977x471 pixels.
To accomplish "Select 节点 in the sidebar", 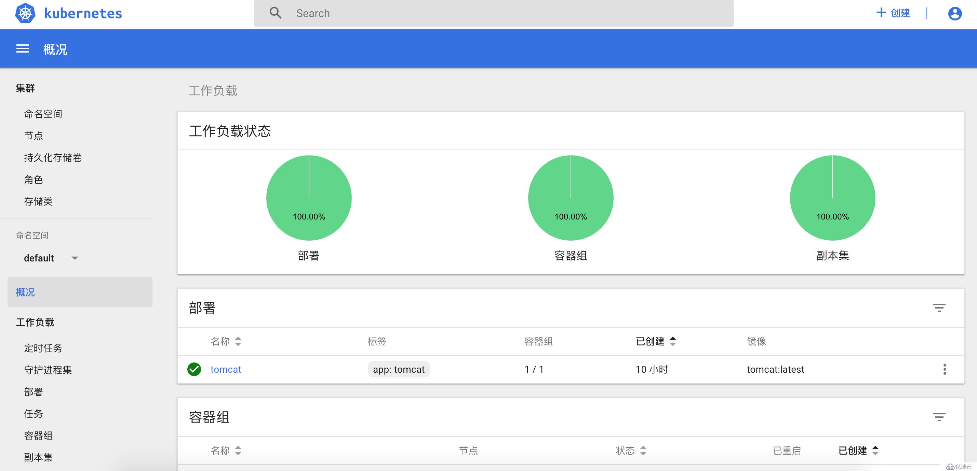I will tap(34, 136).
